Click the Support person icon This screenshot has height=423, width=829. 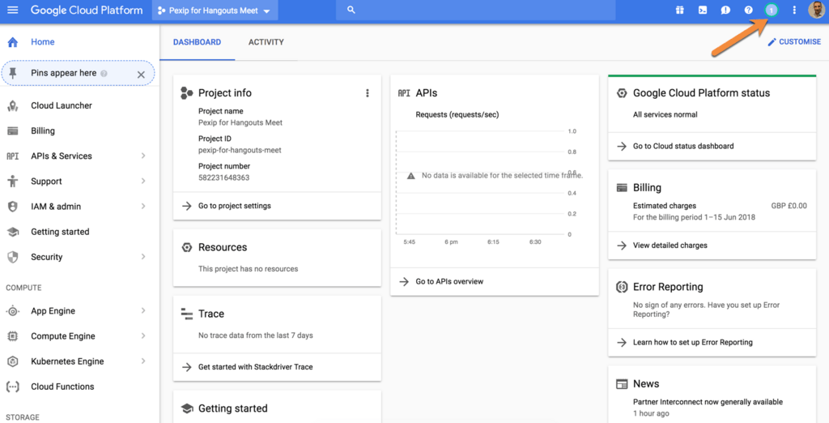point(13,181)
